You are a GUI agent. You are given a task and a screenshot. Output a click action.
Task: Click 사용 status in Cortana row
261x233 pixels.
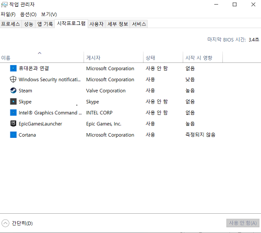150,135
